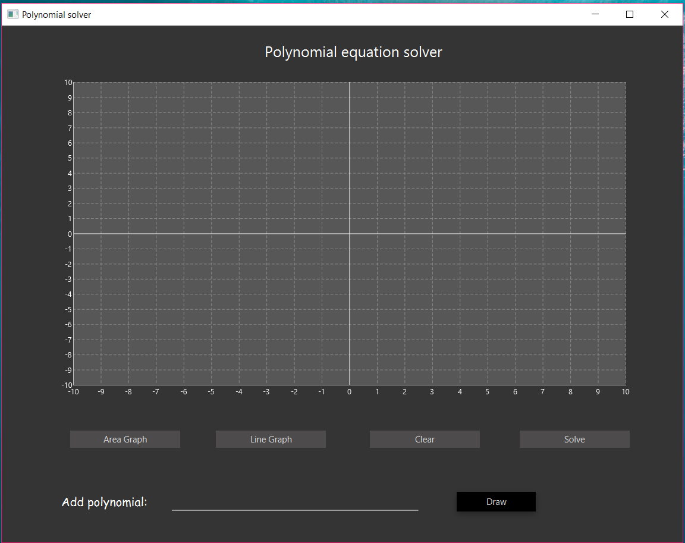The height and width of the screenshot is (543, 685).
Task: Click the bottom-right corner of the graph grid
Action: click(x=626, y=384)
